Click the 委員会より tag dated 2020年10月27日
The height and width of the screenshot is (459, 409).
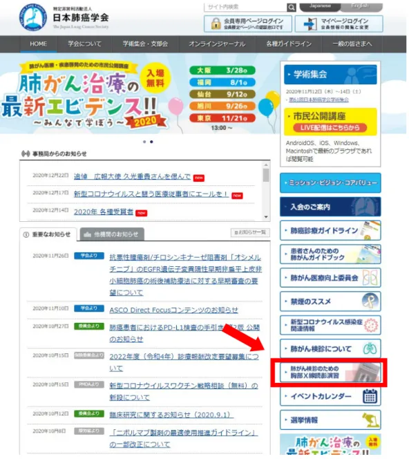pyautogui.click(x=89, y=326)
